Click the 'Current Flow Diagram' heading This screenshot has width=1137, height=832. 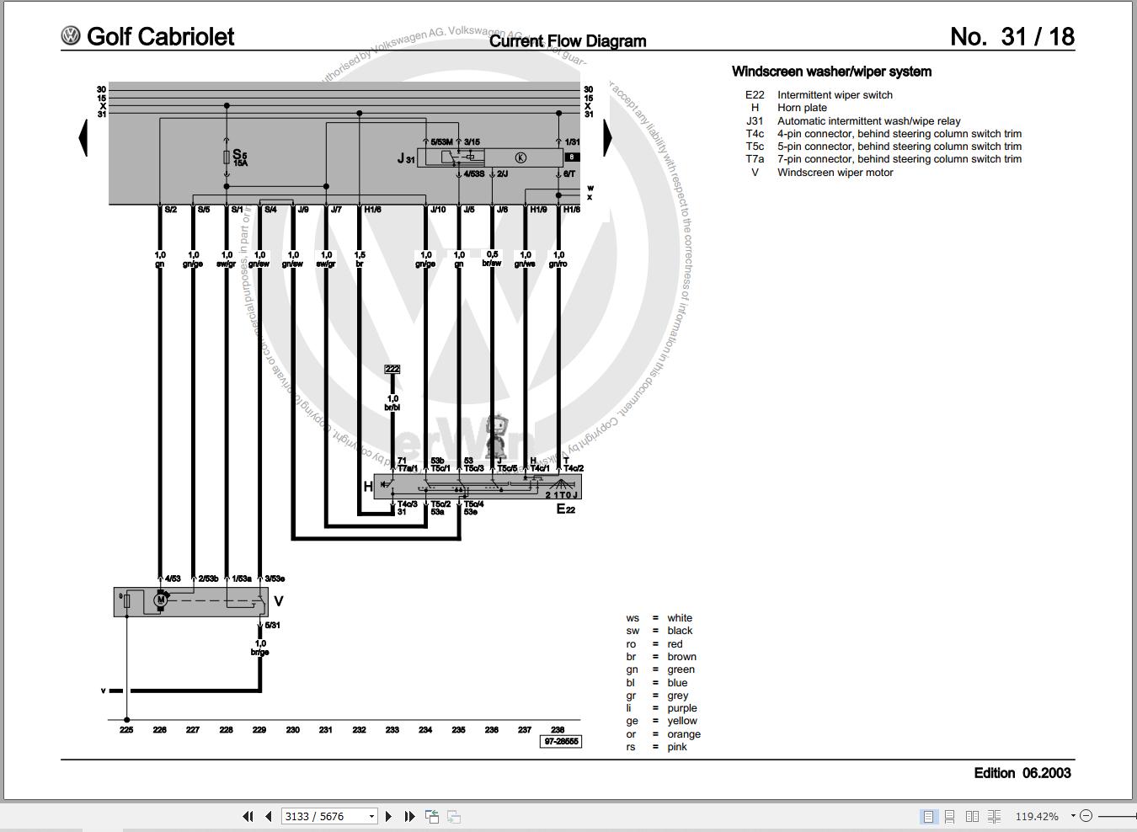[568, 40]
